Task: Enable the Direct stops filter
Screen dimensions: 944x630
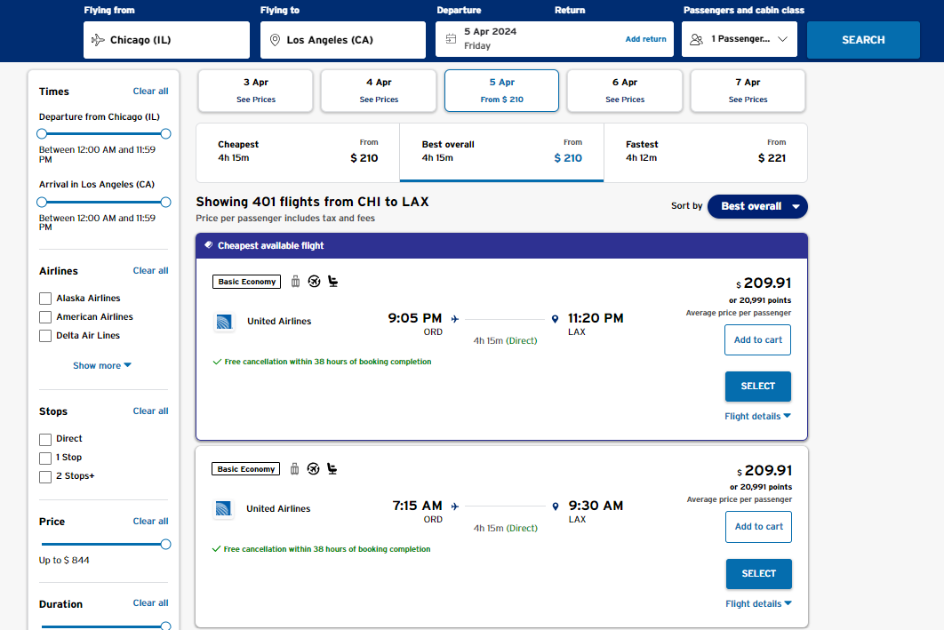Action: pos(45,439)
